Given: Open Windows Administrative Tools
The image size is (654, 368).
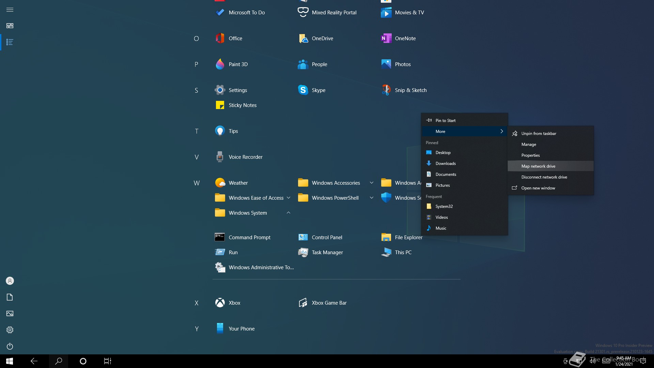Looking at the screenshot, I should pos(254,267).
